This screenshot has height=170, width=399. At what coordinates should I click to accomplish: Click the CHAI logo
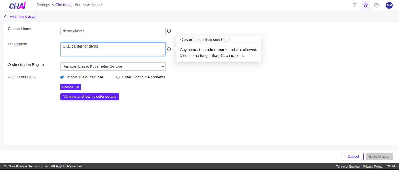(17, 5)
